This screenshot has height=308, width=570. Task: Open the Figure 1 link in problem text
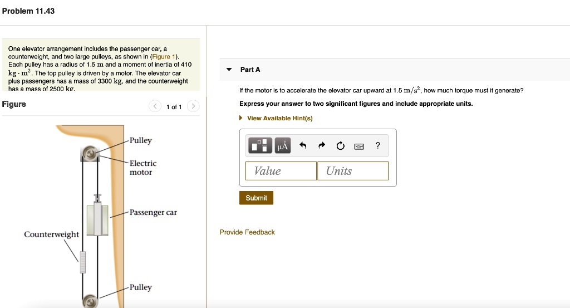(x=164, y=57)
